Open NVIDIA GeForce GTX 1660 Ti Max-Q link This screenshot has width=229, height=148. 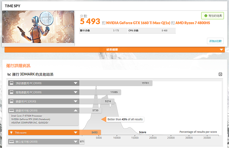(138, 23)
